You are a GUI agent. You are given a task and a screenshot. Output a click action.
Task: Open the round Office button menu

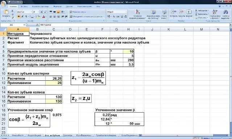coord(4,3)
